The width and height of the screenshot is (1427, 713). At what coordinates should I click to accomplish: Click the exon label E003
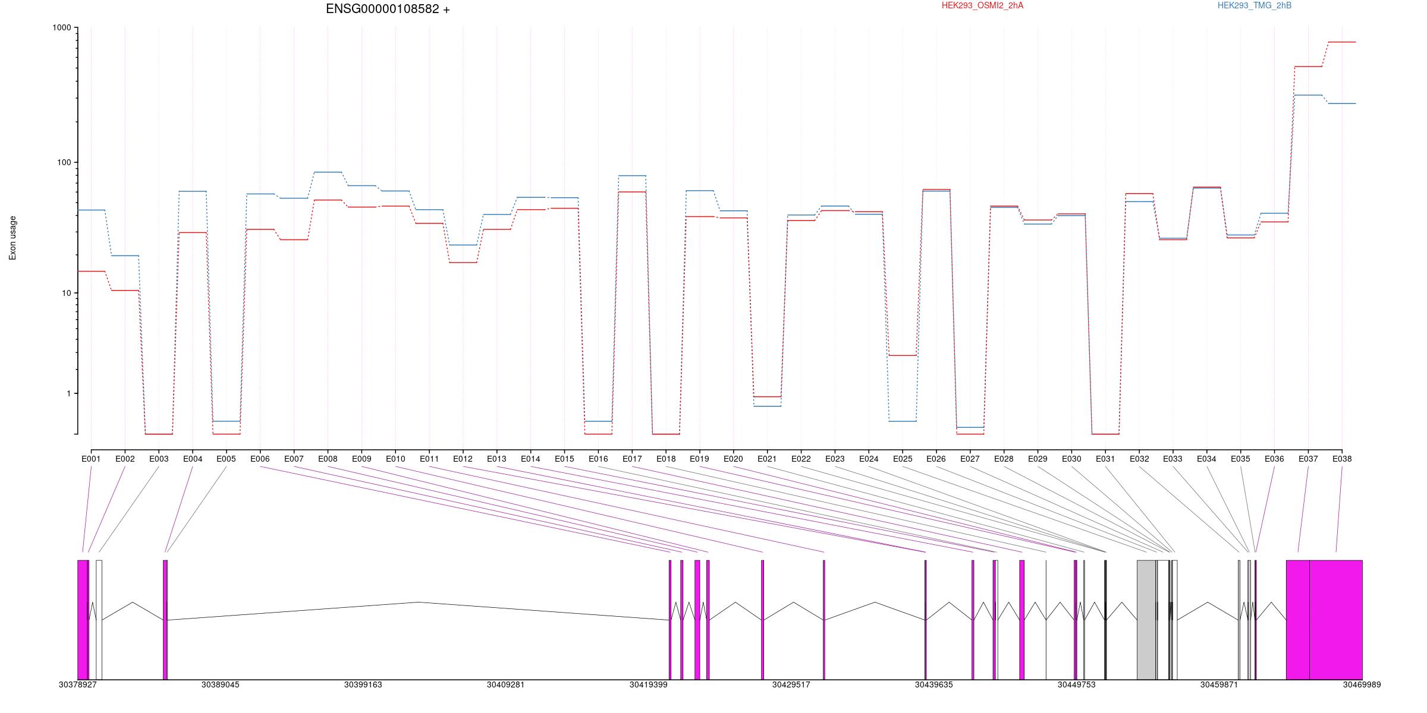(x=159, y=459)
